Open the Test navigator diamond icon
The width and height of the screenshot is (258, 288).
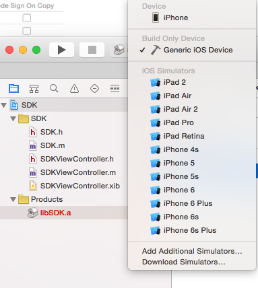[x=94, y=89]
